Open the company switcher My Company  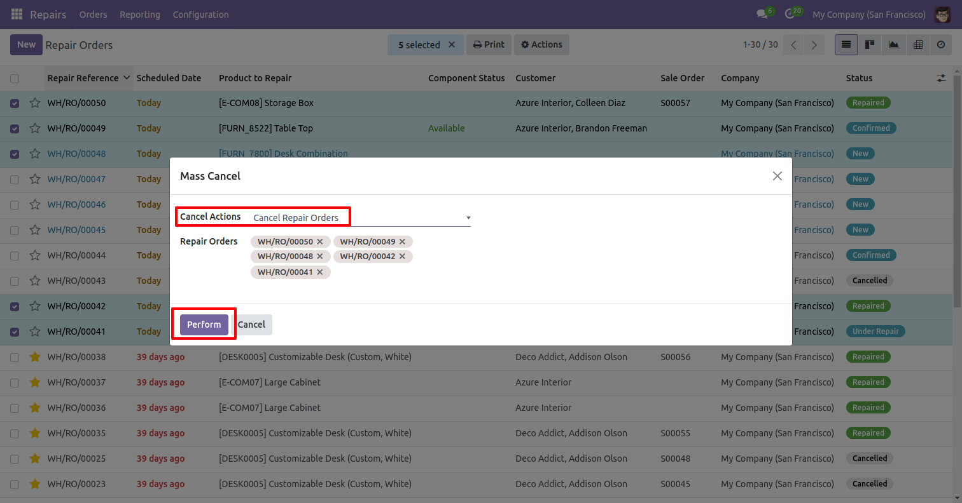coord(868,14)
